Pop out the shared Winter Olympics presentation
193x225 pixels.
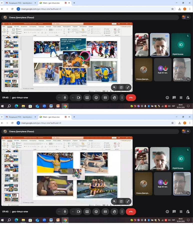click(121, 87)
